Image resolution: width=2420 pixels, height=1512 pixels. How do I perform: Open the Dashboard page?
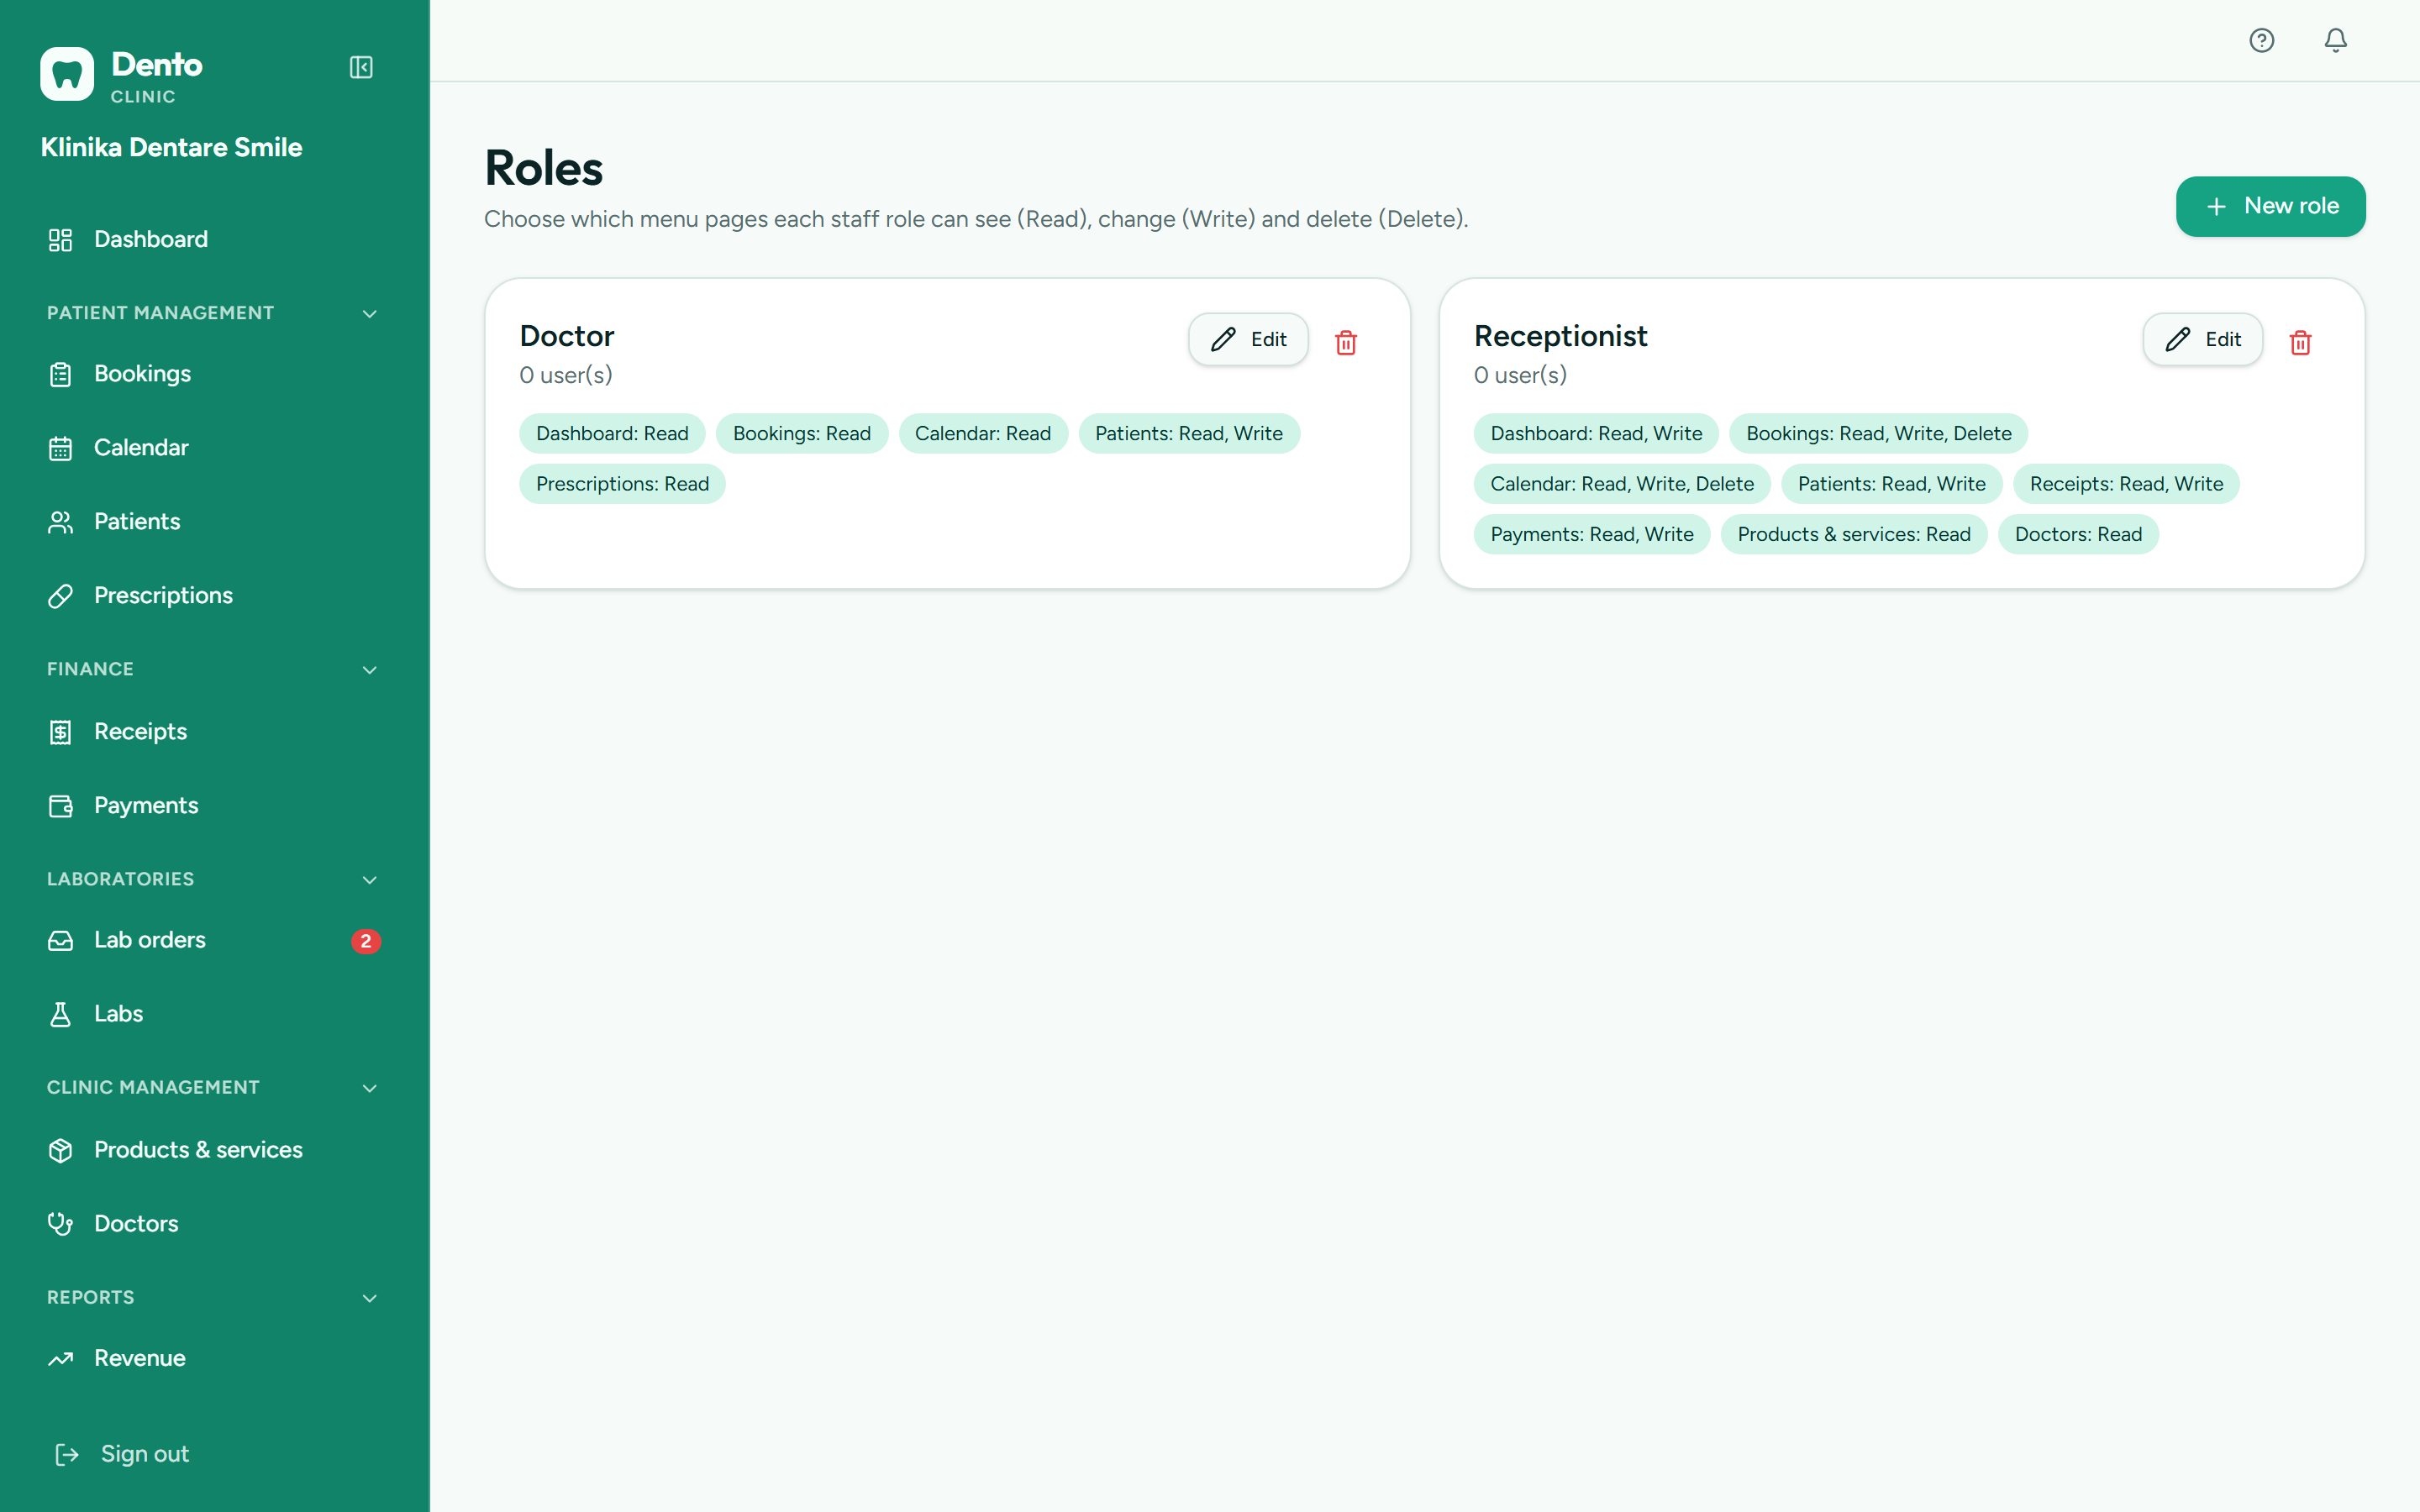214,240
